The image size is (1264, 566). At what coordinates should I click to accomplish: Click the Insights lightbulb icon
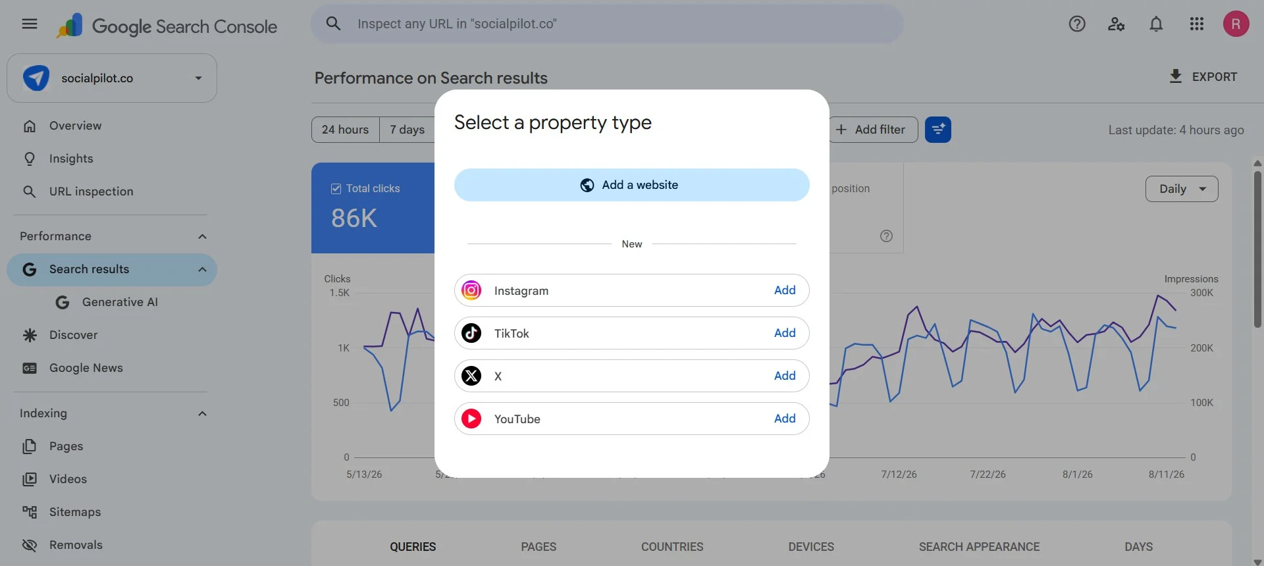point(30,159)
